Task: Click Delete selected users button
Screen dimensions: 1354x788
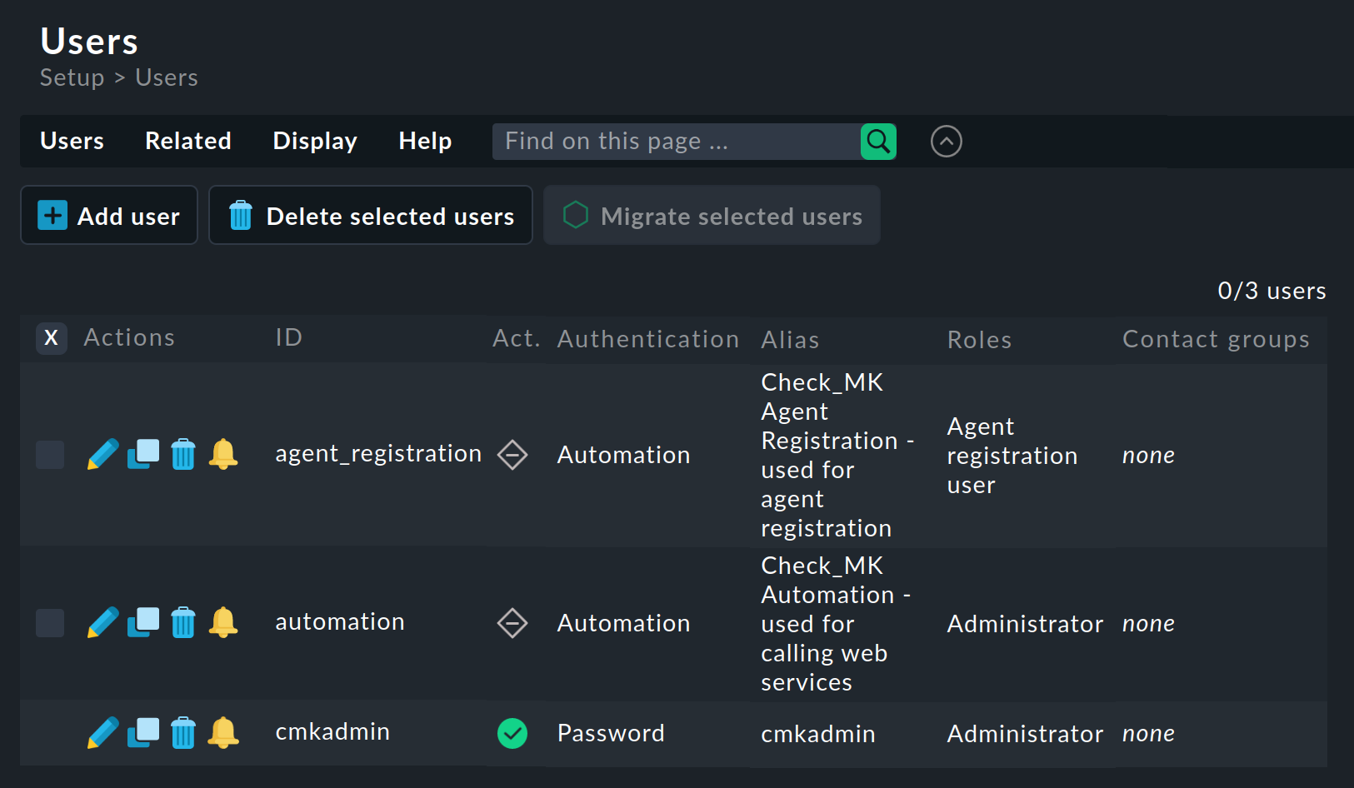Action: [x=371, y=216]
